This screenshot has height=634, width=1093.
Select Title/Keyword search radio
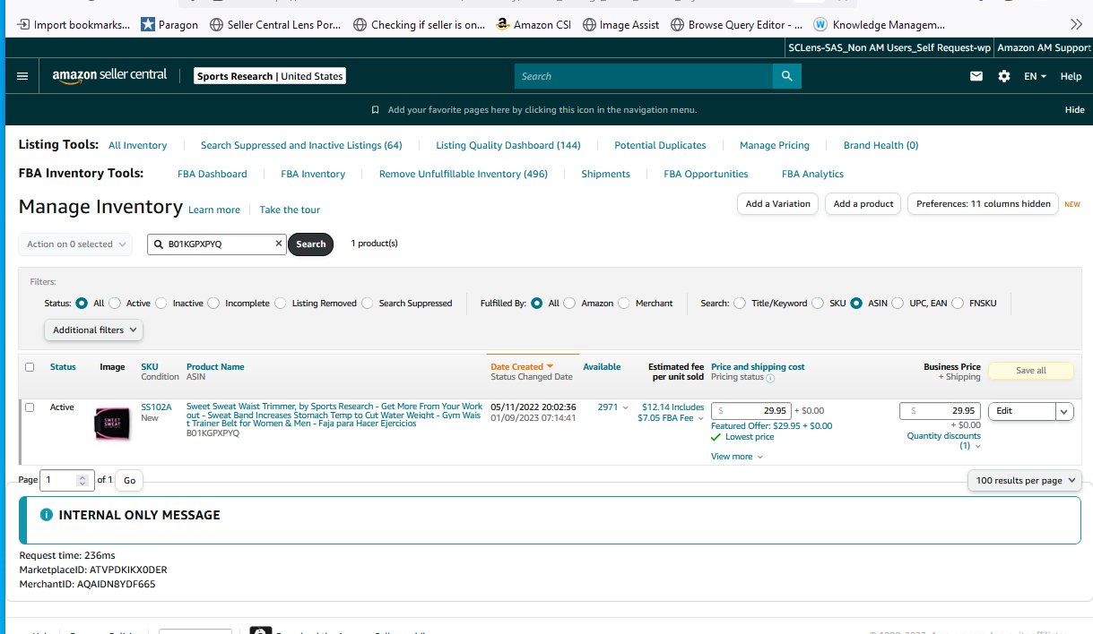click(x=740, y=303)
